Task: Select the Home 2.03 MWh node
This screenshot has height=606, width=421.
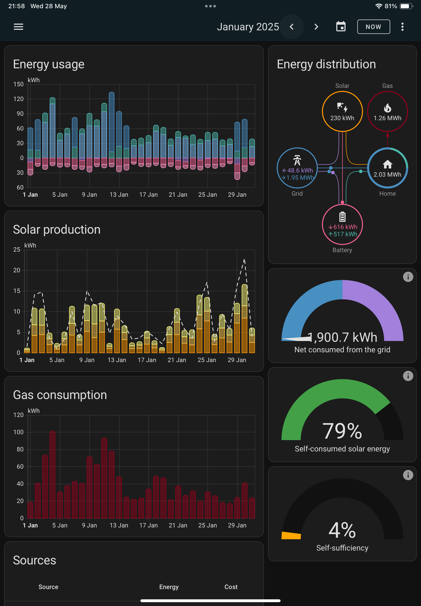Action: [x=387, y=168]
